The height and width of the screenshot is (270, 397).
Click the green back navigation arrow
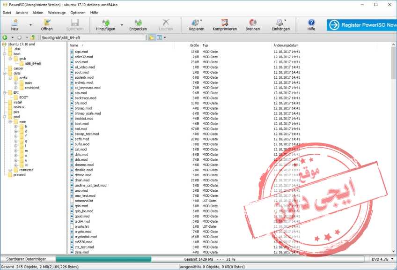coord(5,37)
